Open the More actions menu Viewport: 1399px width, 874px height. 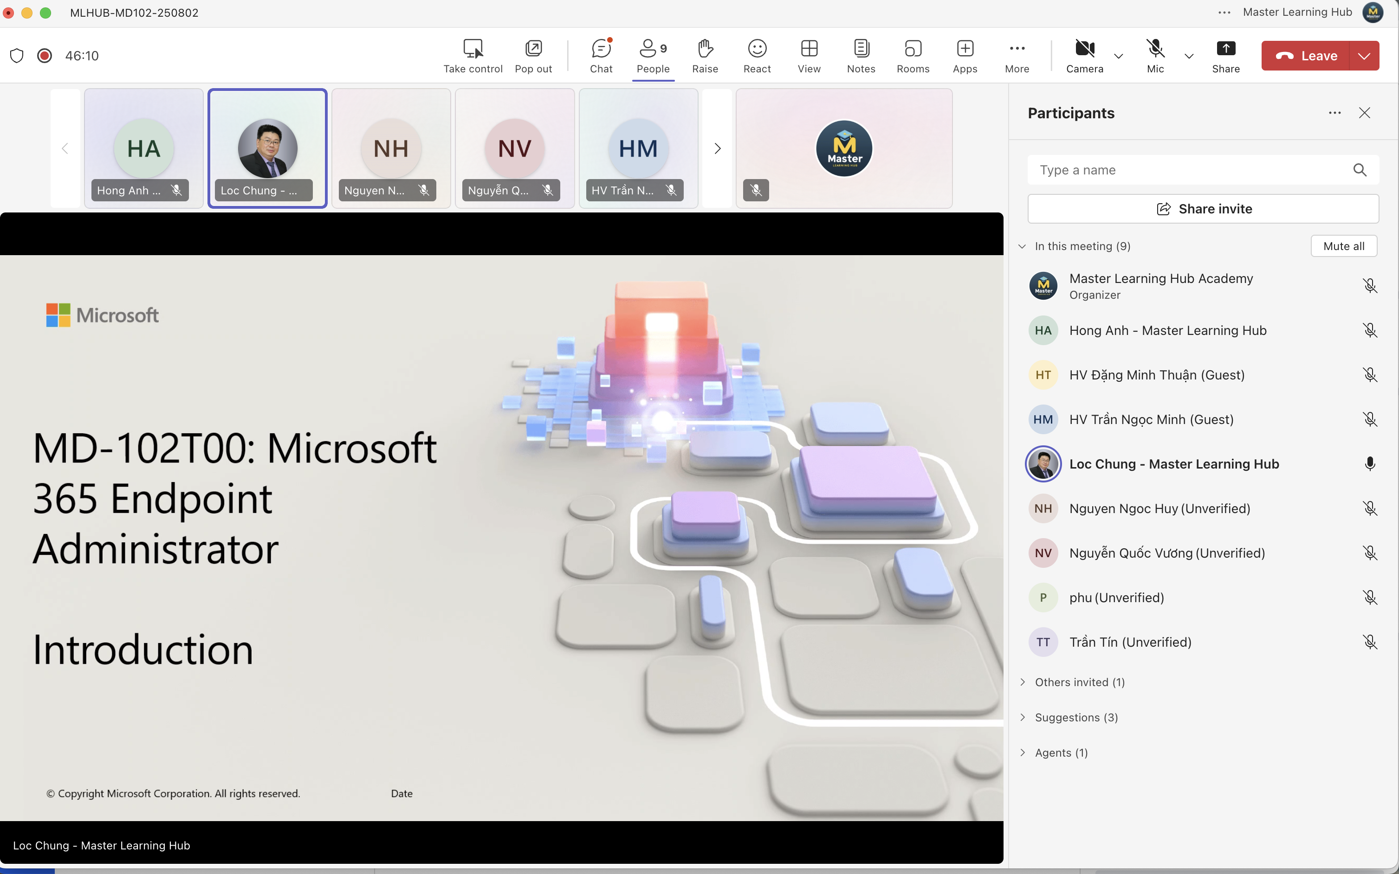coord(1017,56)
